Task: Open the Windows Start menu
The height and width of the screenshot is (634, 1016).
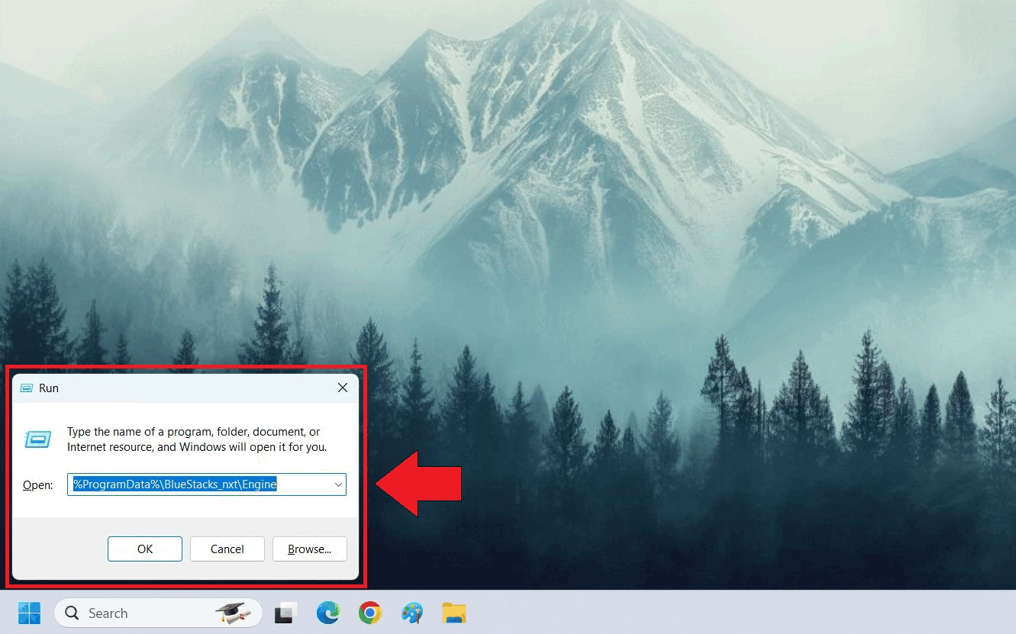Action: (29, 613)
